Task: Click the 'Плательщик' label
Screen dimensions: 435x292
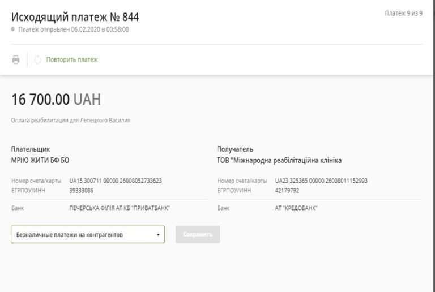Action: pyautogui.click(x=31, y=149)
